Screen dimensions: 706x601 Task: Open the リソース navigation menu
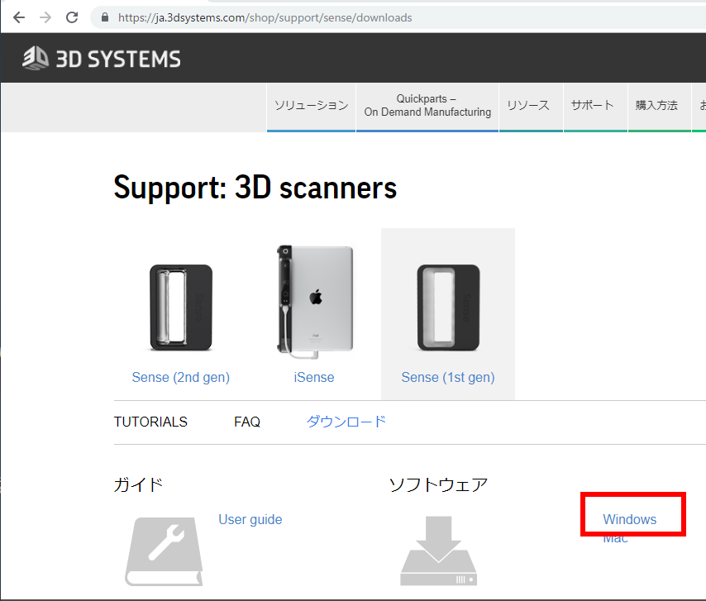point(531,106)
